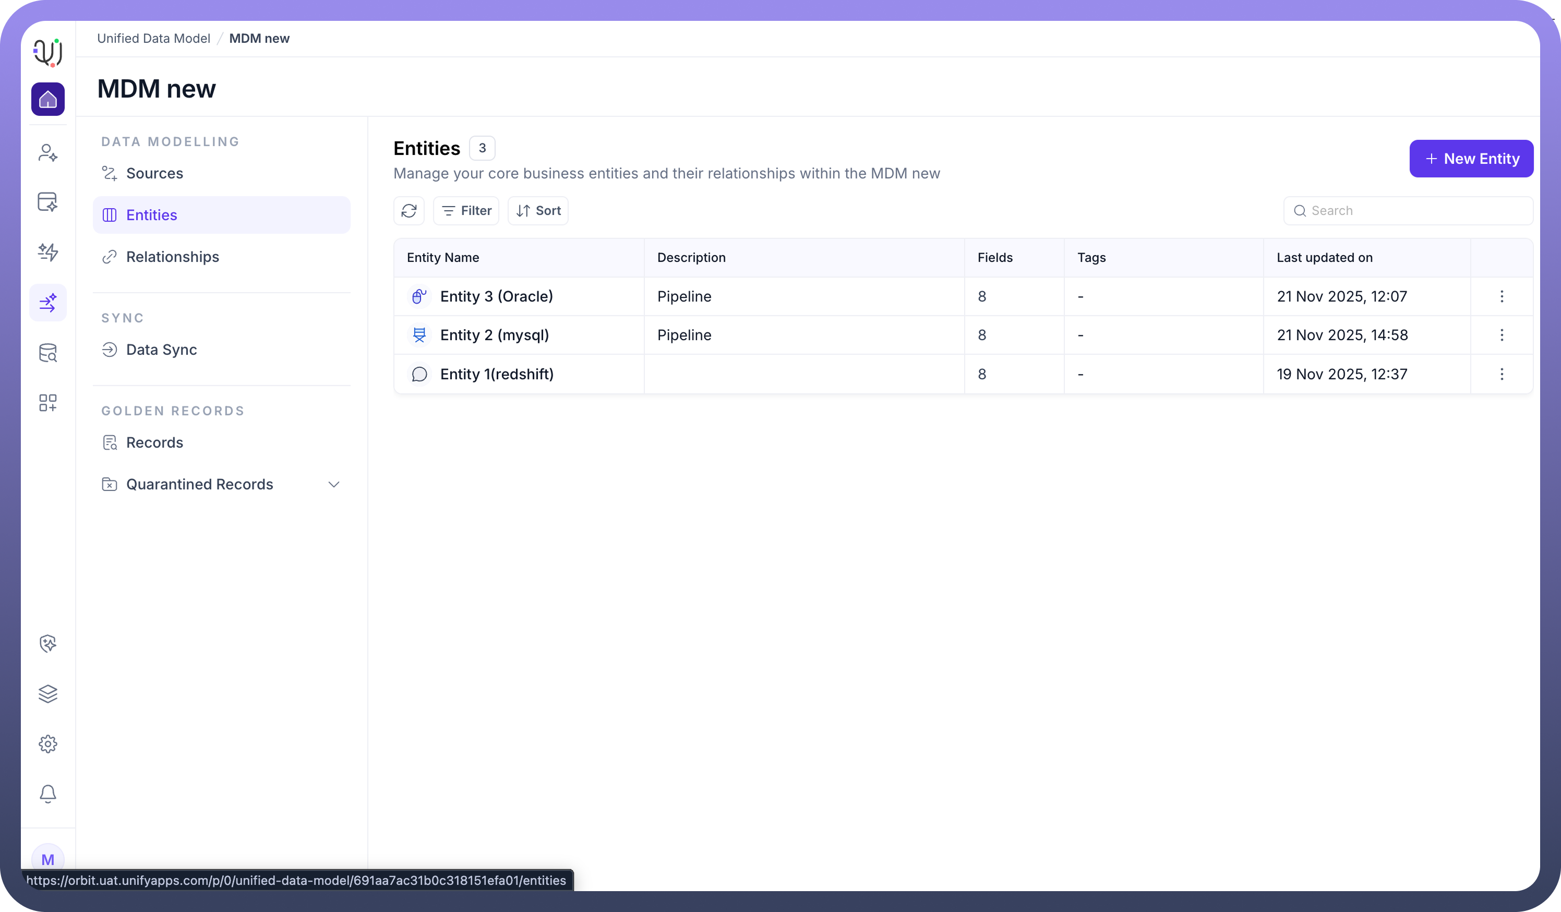Click the user sparkle icon in sidebar
Viewport: 1561px width, 912px height.
click(x=47, y=152)
